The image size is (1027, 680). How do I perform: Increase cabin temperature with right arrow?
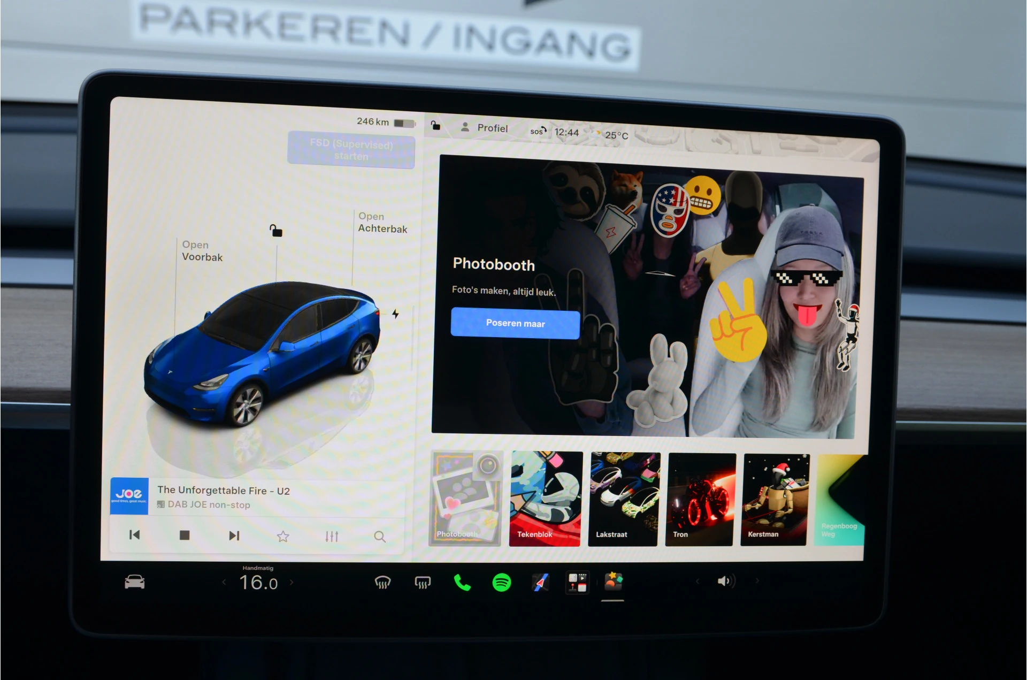point(292,582)
